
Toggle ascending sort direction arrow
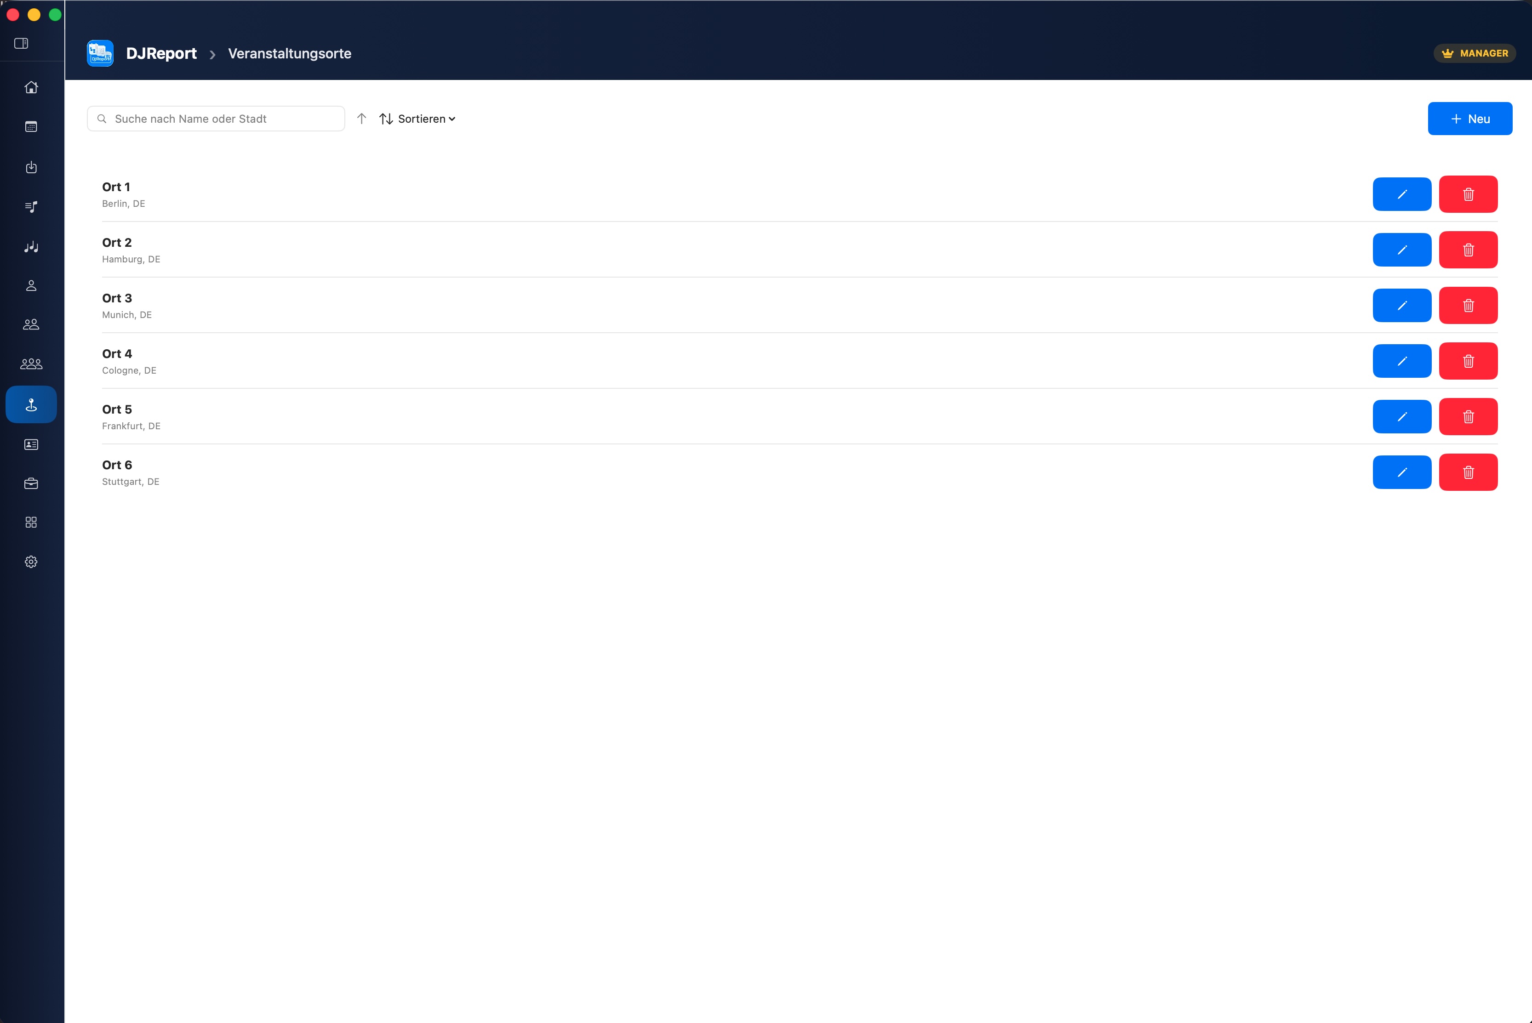pos(362,119)
